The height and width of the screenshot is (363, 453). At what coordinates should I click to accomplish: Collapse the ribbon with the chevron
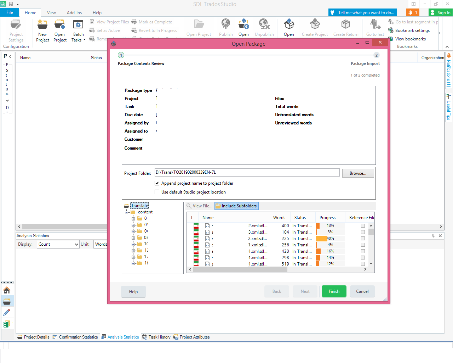(447, 47)
